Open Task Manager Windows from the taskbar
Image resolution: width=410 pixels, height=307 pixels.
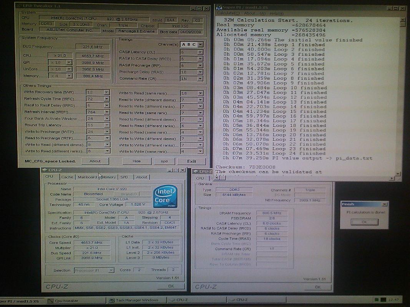point(137,300)
